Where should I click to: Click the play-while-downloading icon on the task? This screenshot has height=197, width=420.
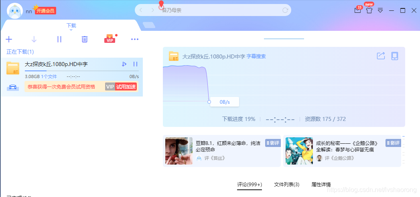(x=124, y=64)
